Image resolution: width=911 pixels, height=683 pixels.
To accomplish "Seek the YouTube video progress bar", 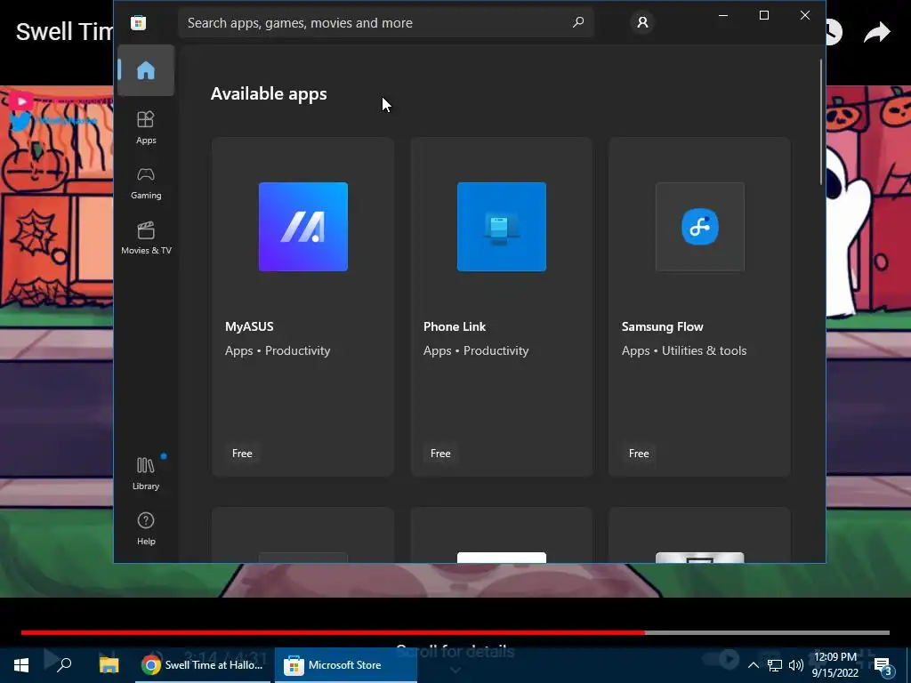I will coord(455,632).
